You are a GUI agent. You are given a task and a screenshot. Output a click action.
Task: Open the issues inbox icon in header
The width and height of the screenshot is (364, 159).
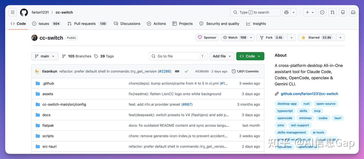[322, 12]
